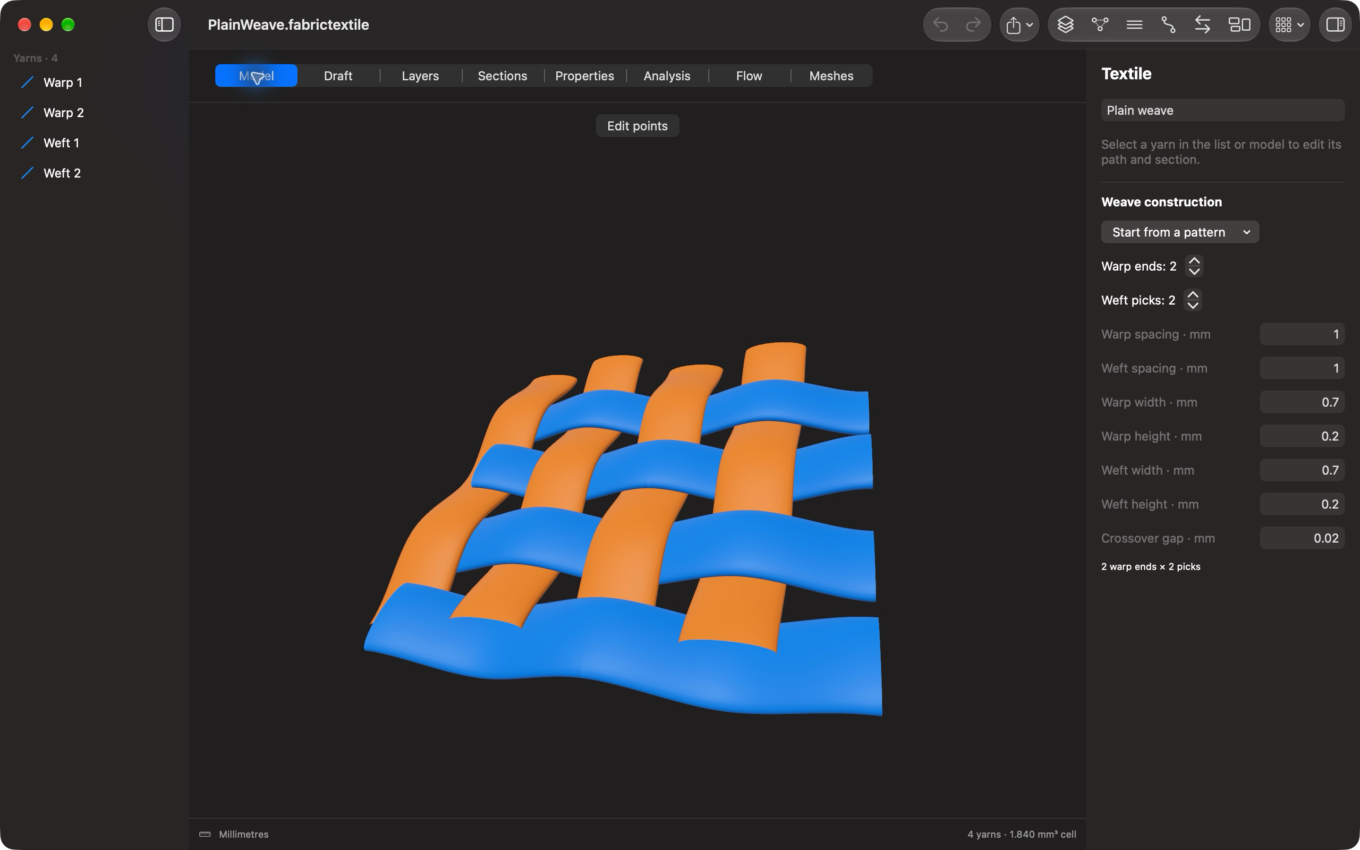
Task: Select the Weft 2 yarn
Action: pyautogui.click(x=94, y=173)
